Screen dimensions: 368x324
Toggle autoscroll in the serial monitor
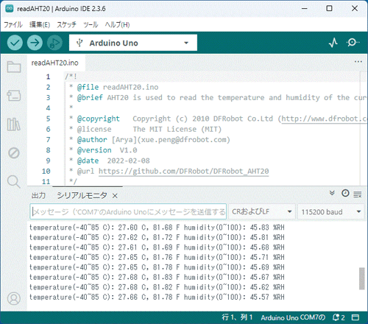[332, 193]
